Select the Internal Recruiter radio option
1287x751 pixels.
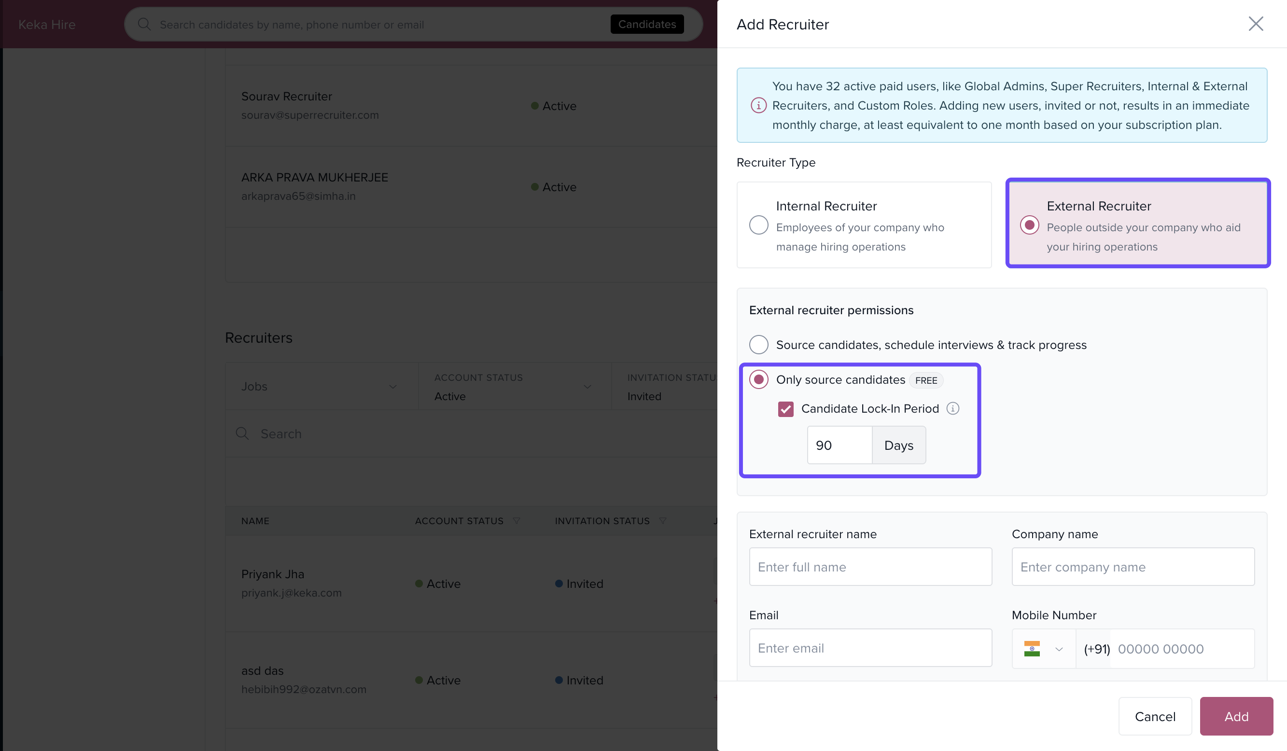pos(758,225)
